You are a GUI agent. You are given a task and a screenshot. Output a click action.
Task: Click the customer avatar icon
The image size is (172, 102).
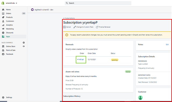tap(140, 98)
